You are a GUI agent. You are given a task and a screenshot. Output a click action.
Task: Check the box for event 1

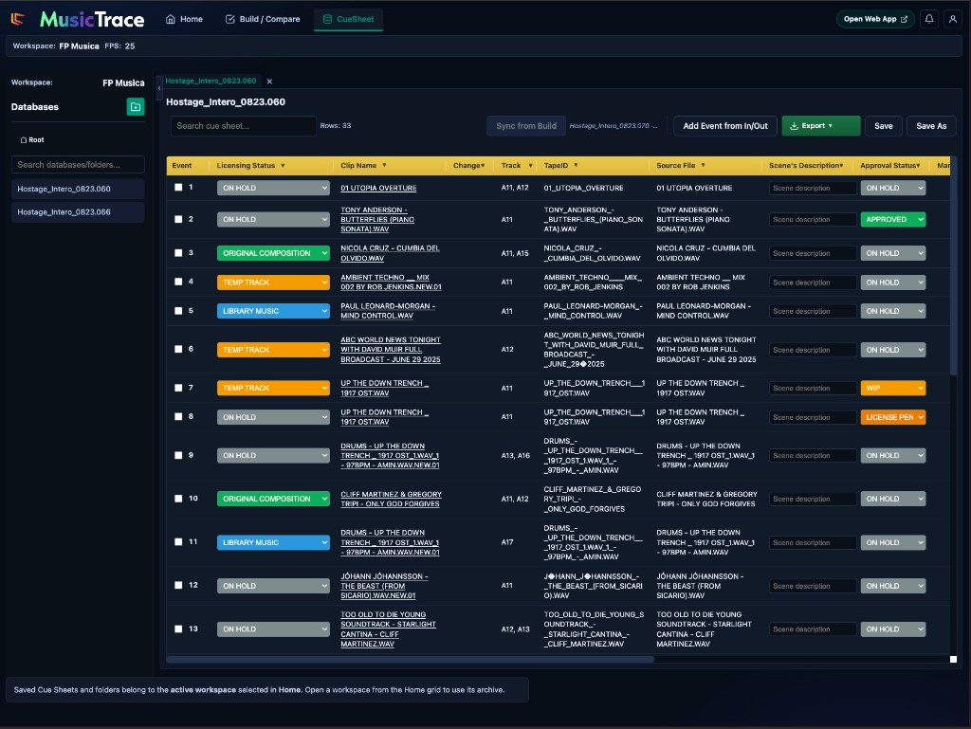click(178, 188)
